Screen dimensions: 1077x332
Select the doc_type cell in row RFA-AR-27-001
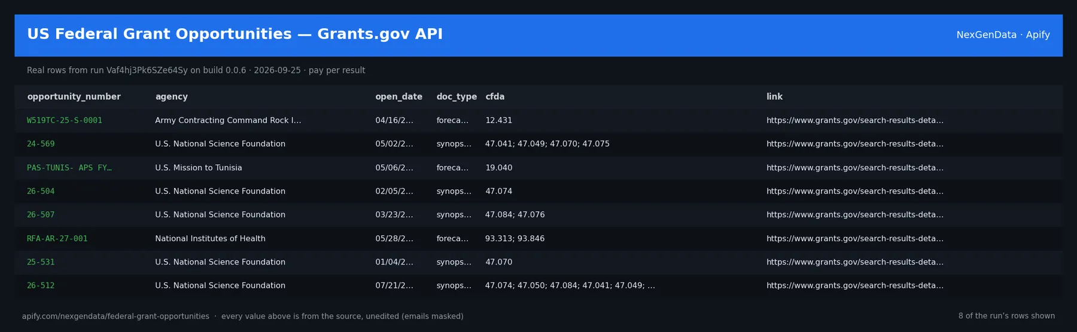click(x=452, y=239)
